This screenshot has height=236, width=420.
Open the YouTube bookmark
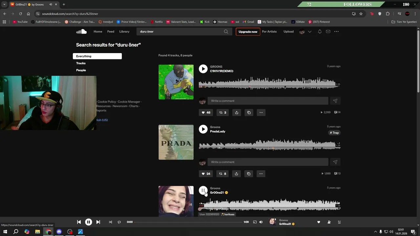[x=20, y=22]
